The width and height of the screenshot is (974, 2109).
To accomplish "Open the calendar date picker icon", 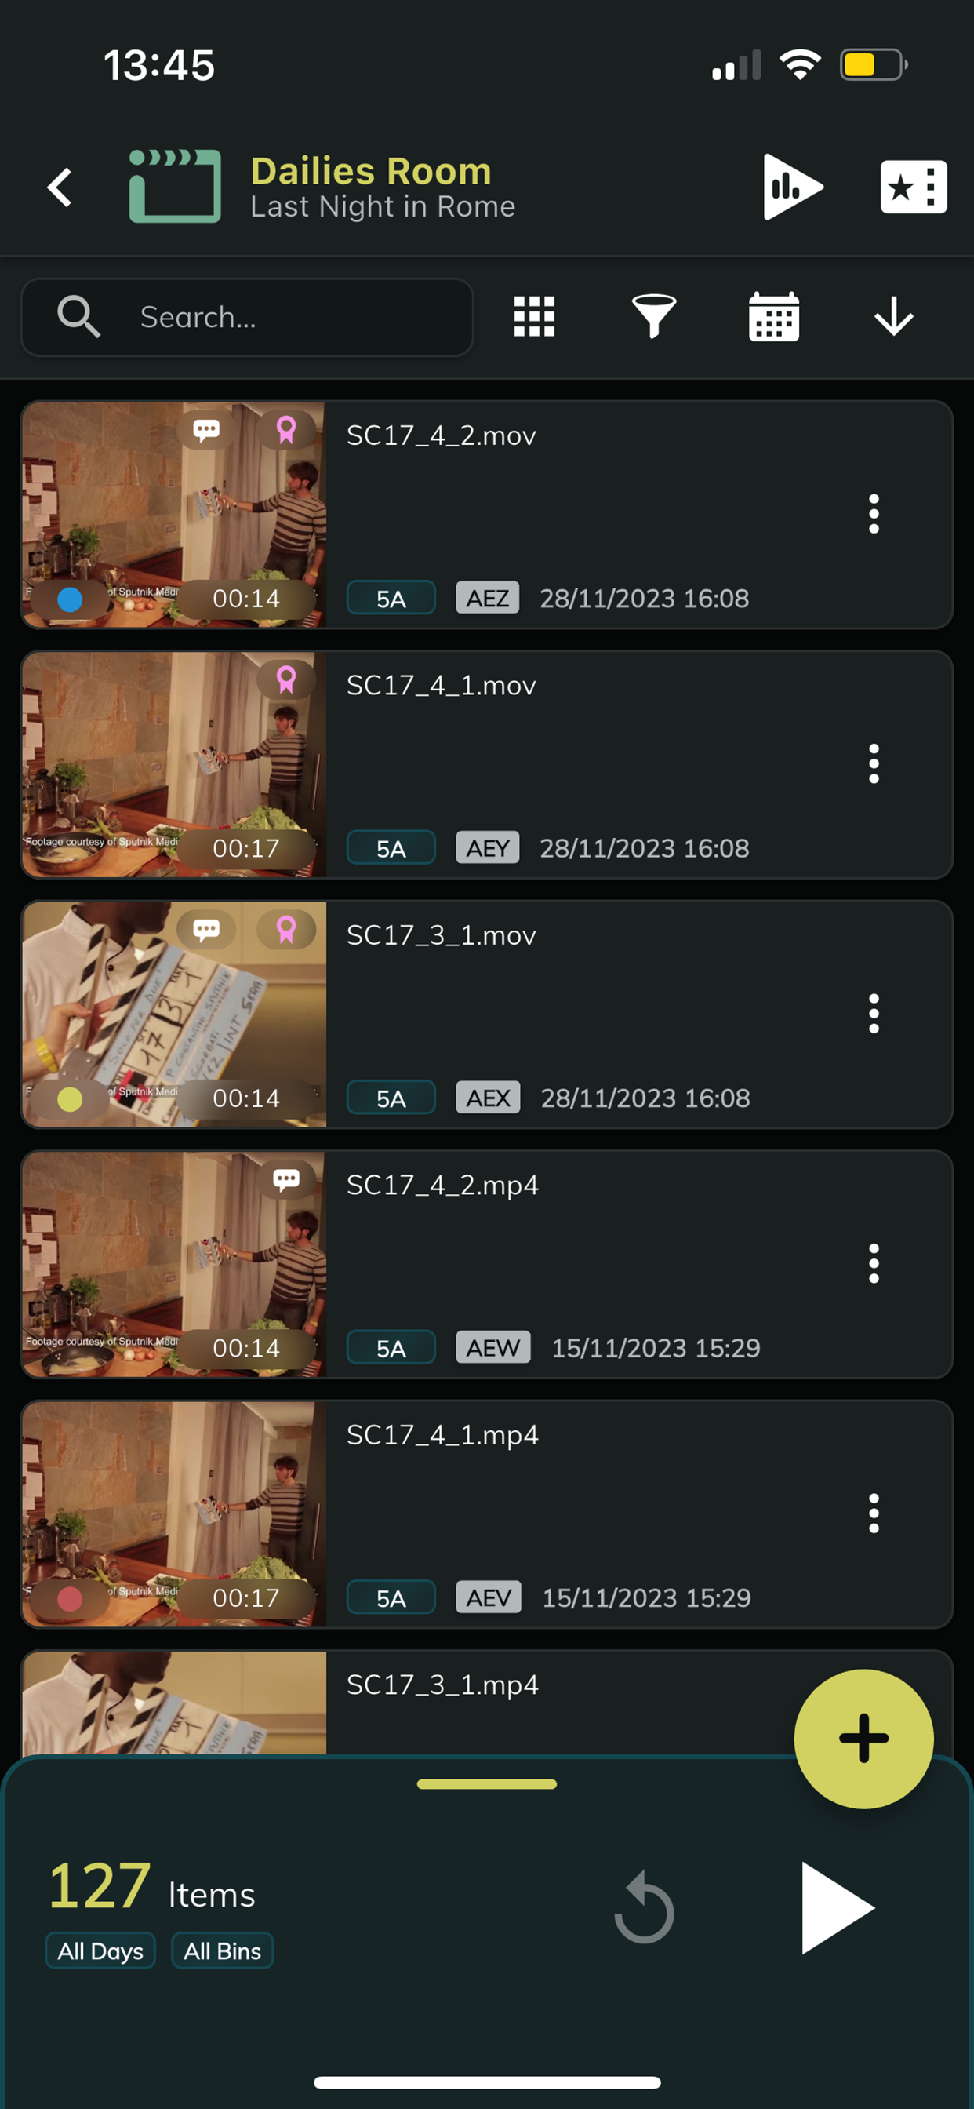I will 773,317.
